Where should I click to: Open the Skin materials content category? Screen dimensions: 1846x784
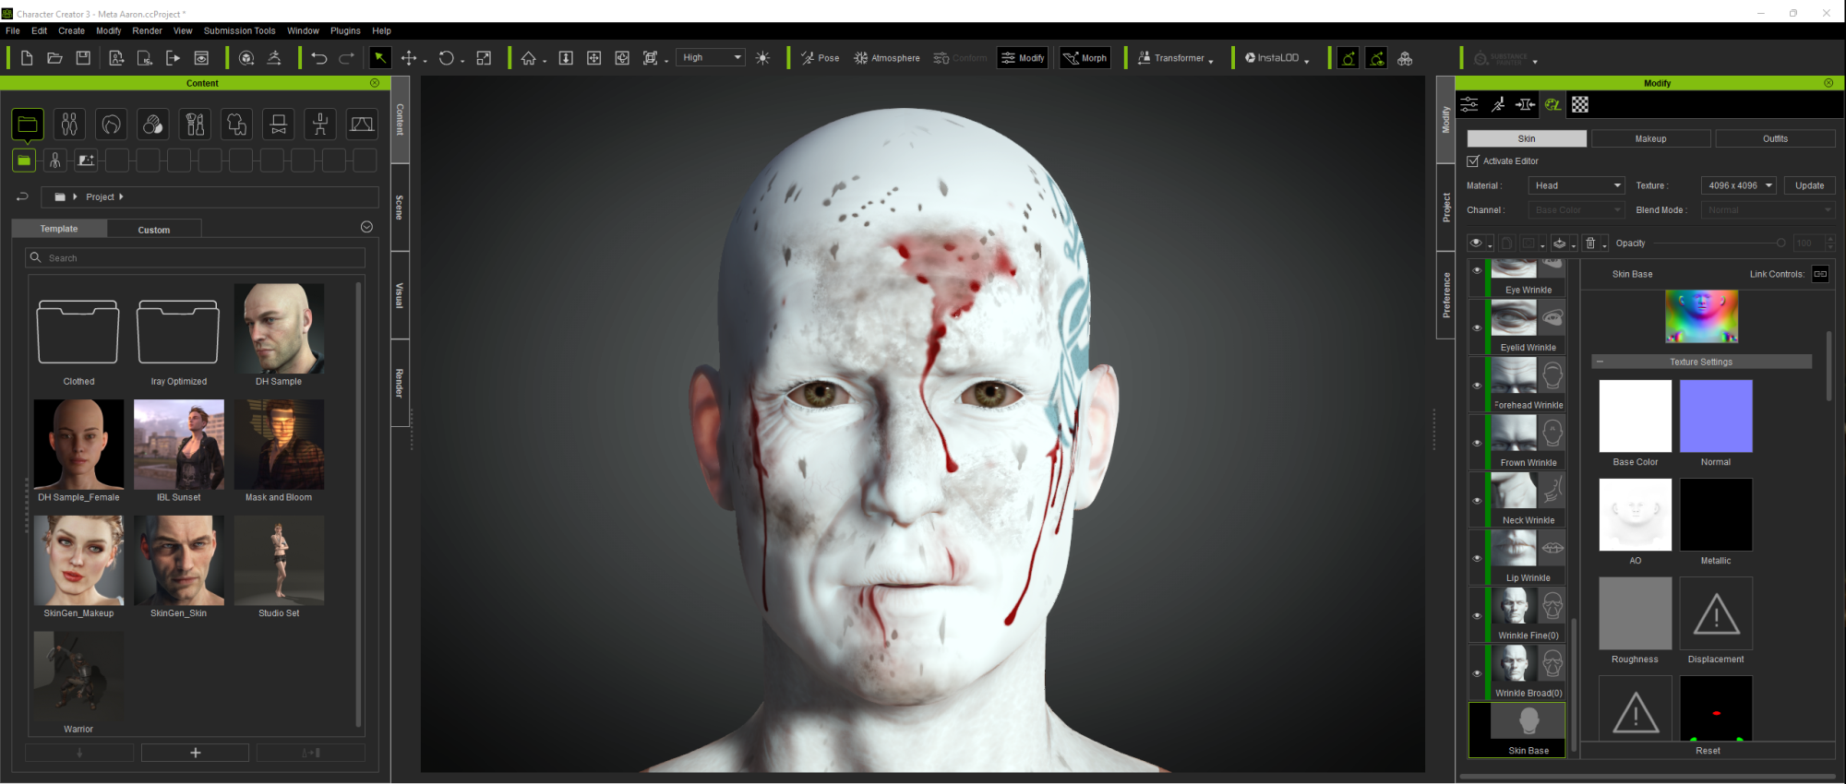153,124
